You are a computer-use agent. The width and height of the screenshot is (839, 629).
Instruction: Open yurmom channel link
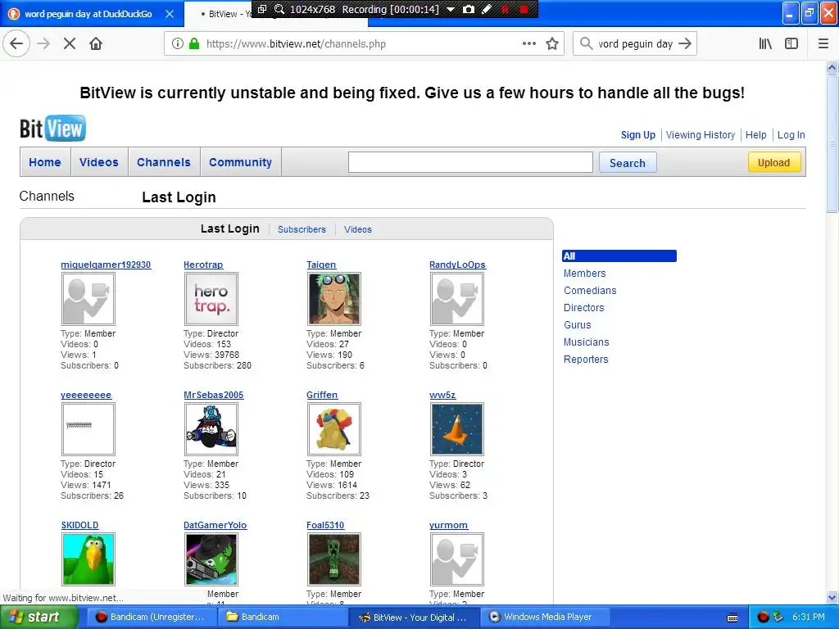(x=448, y=525)
